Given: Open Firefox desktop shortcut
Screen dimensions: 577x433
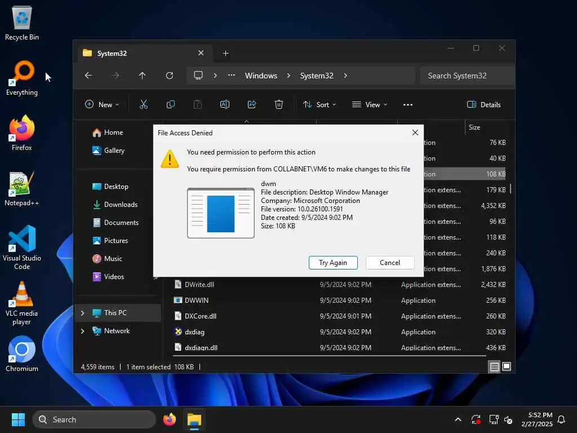Looking at the screenshot, I should tap(22, 133).
